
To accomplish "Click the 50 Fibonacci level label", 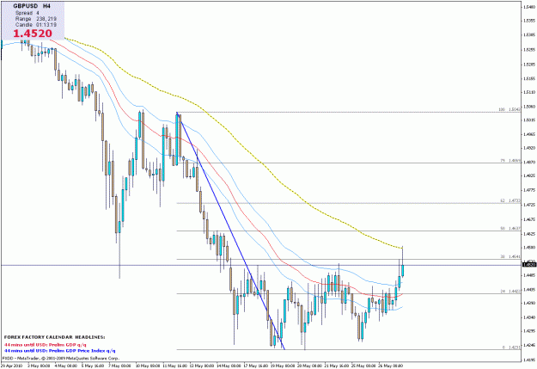I will click(510, 229).
